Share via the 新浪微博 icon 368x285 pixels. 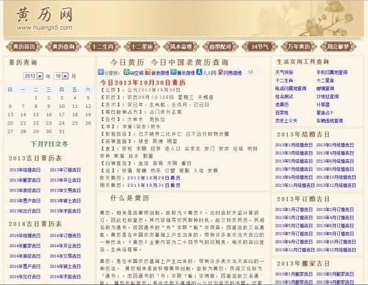[x=148, y=72]
